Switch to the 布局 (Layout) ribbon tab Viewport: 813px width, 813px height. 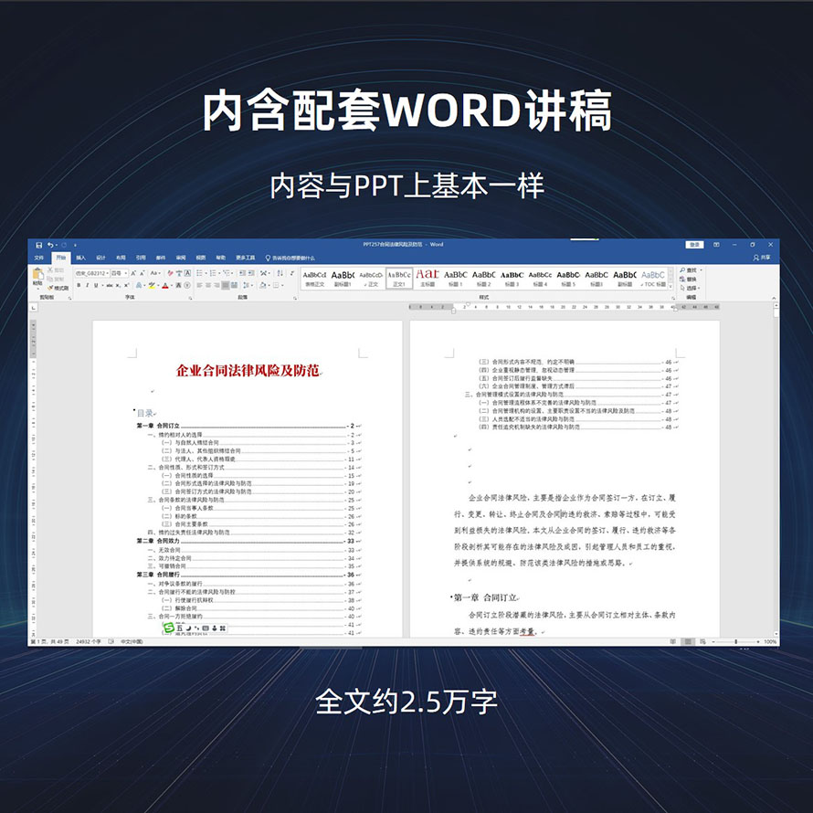(x=121, y=258)
